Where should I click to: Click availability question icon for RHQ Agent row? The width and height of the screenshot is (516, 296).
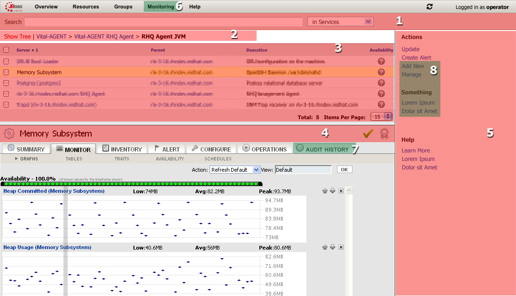(381, 94)
